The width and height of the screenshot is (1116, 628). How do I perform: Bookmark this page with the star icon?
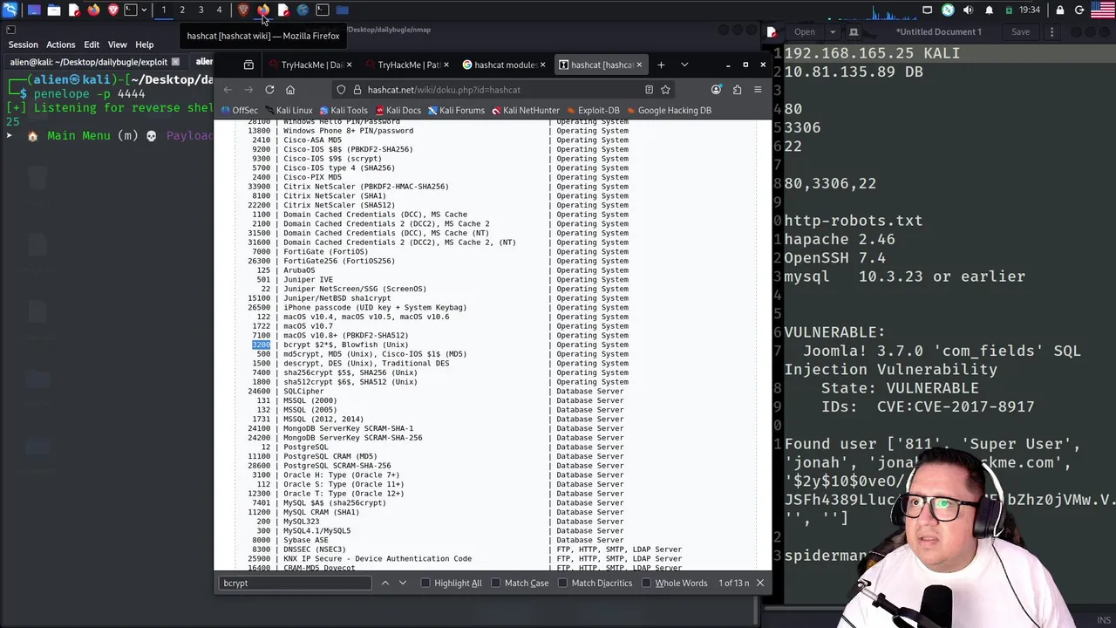[665, 90]
